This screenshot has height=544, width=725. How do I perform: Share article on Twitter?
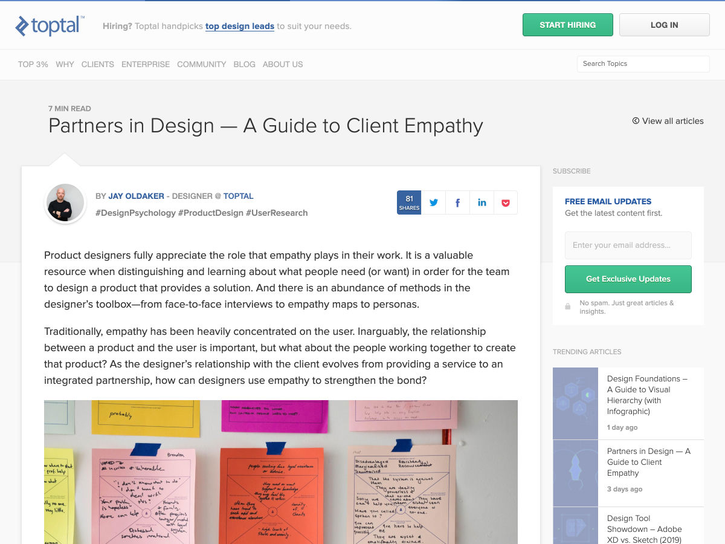[x=433, y=202]
